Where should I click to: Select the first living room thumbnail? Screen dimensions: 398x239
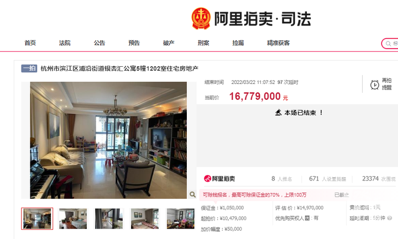click(37, 219)
